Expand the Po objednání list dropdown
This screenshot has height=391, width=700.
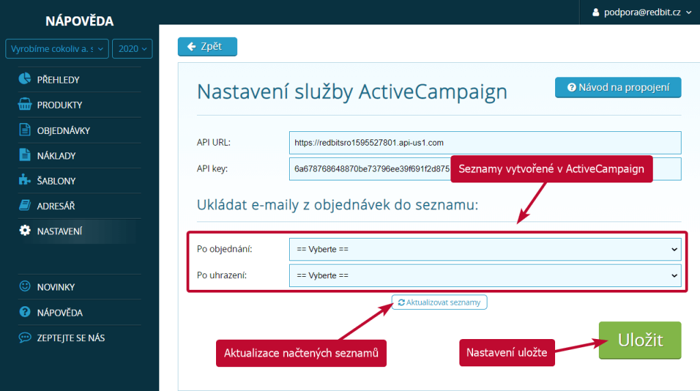pos(485,249)
